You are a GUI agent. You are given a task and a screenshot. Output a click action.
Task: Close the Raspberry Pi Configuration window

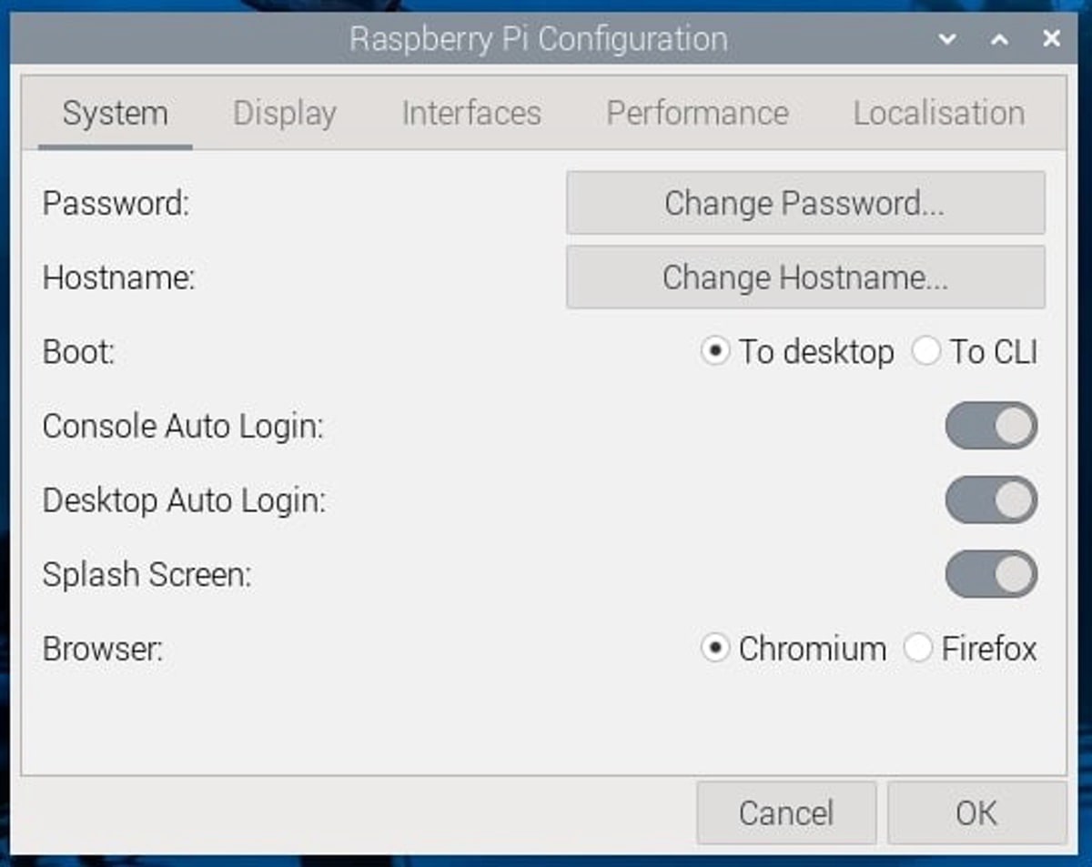(x=1051, y=39)
